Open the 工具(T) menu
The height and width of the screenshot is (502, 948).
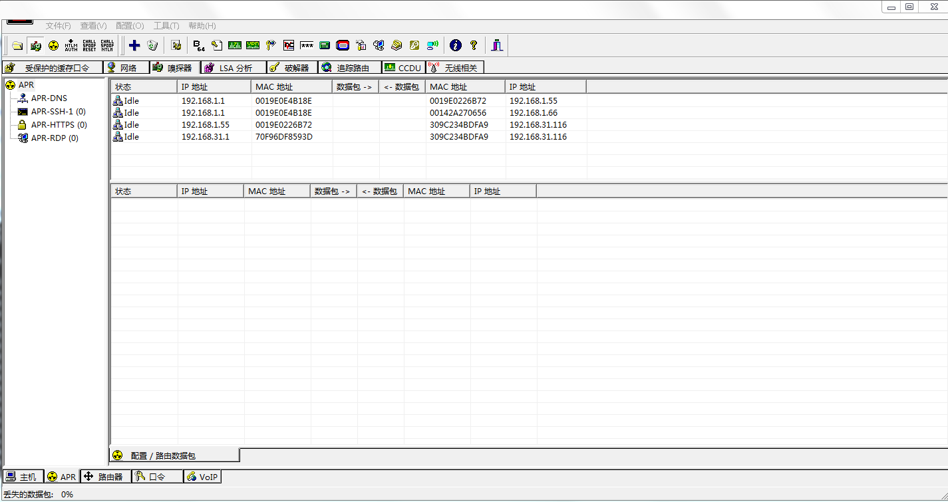coord(166,26)
